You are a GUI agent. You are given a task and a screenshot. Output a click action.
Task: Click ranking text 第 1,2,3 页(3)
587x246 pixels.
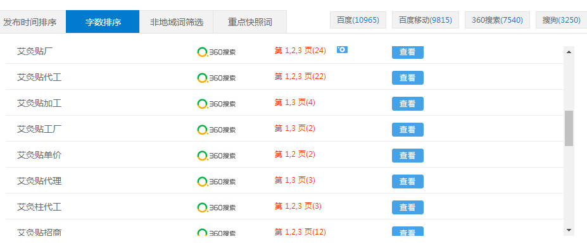[x=298, y=206]
